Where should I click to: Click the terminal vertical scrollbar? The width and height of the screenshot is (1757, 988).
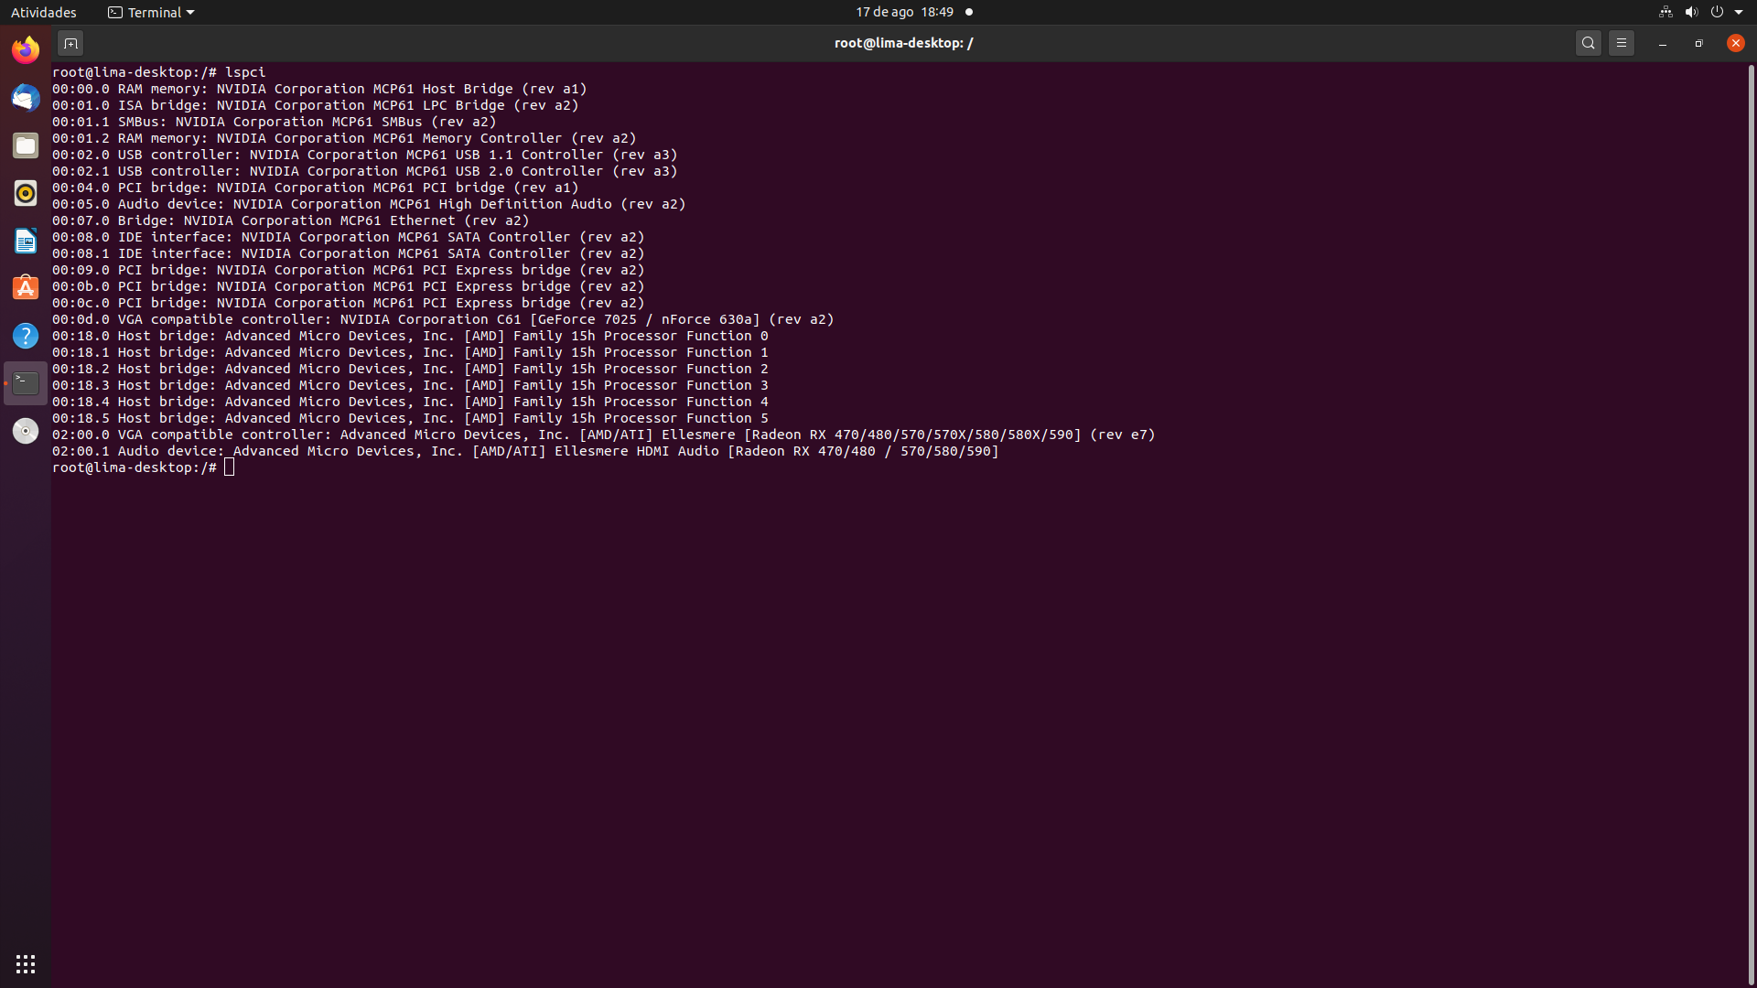[1752, 524]
